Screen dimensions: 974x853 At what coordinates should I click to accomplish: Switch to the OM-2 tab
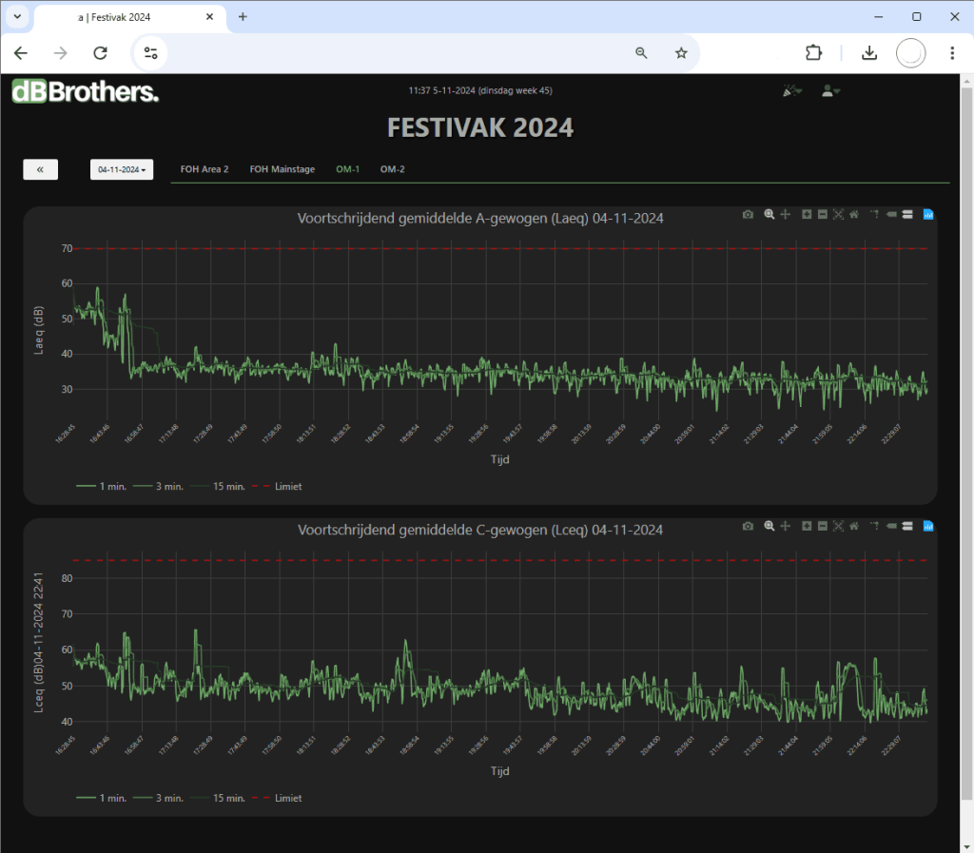point(392,169)
